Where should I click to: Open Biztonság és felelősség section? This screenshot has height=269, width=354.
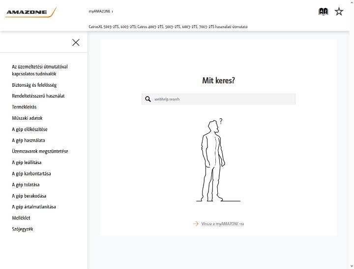[34, 85]
